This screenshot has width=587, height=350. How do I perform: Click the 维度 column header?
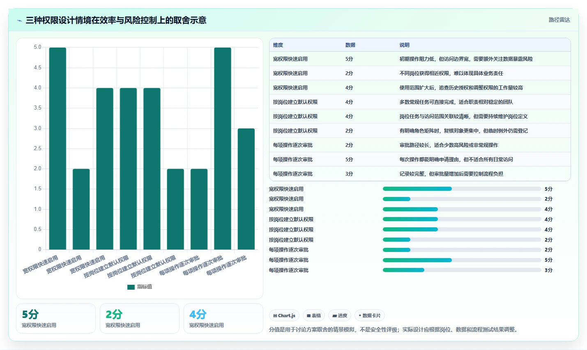278,45
